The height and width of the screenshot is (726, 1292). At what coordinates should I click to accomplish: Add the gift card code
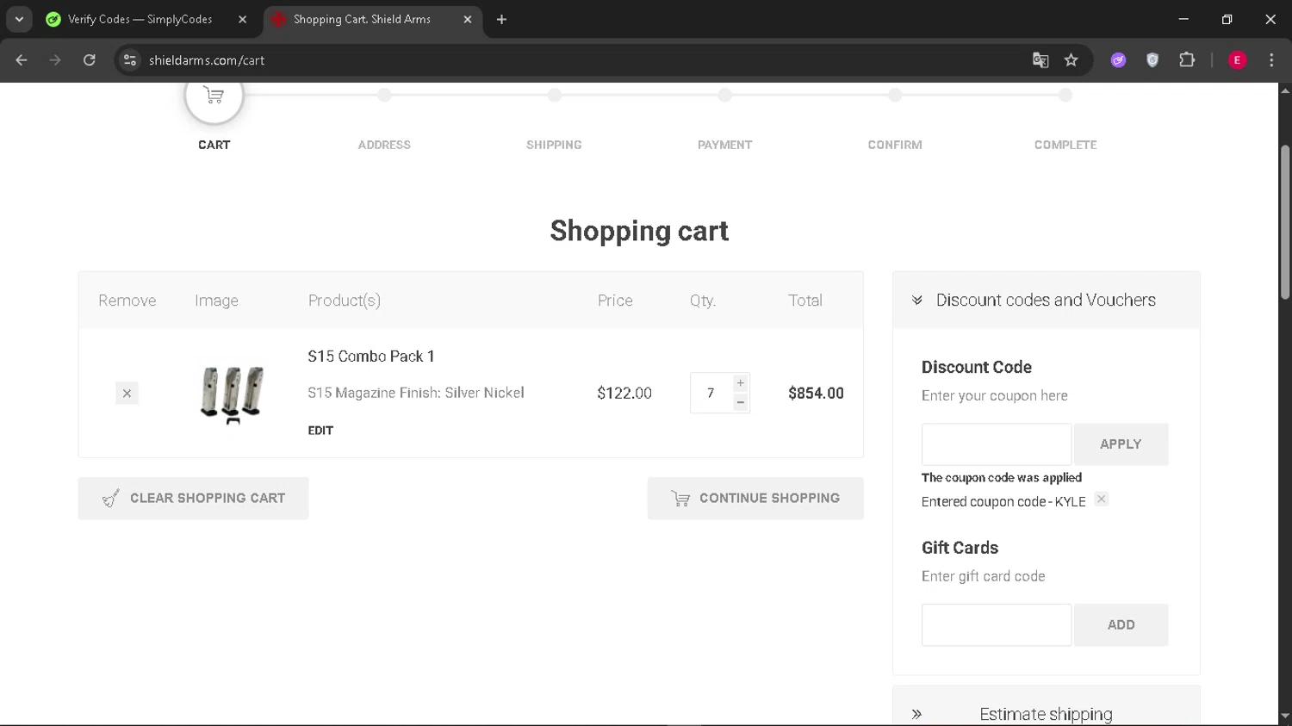(1120, 625)
